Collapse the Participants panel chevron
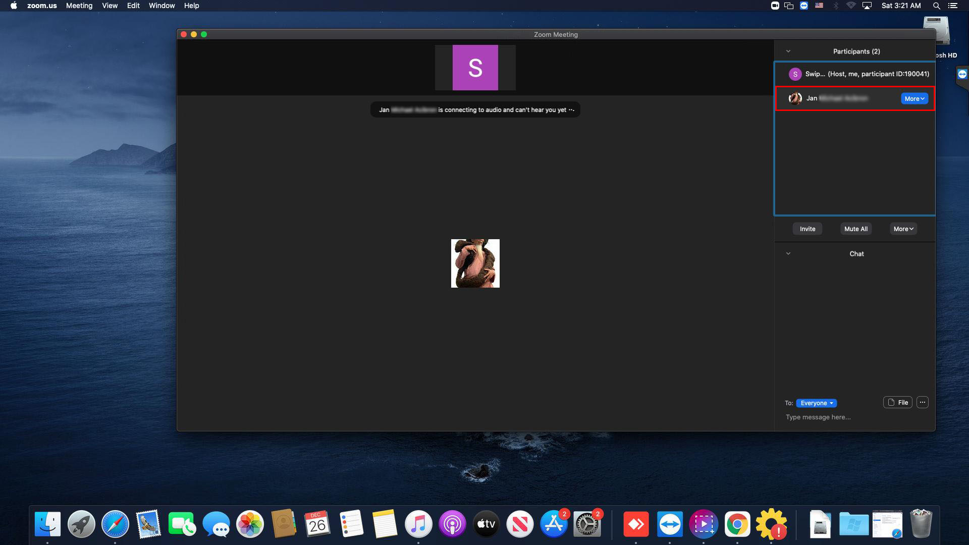The height and width of the screenshot is (545, 969). (x=788, y=51)
